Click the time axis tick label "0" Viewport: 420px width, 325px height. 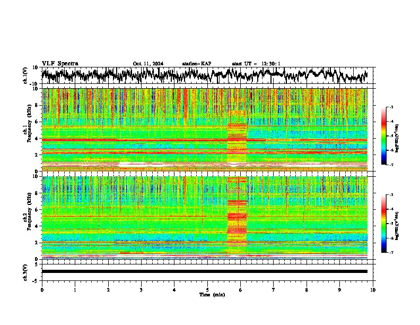tap(42, 290)
